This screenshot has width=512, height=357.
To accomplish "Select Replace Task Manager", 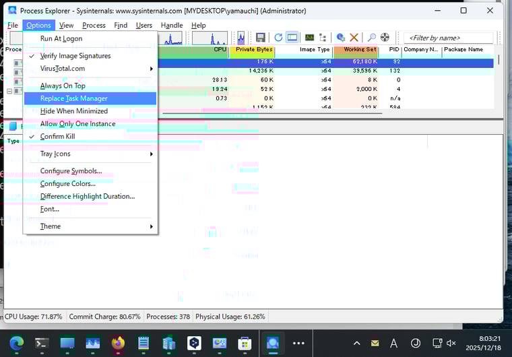I will (x=74, y=98).
